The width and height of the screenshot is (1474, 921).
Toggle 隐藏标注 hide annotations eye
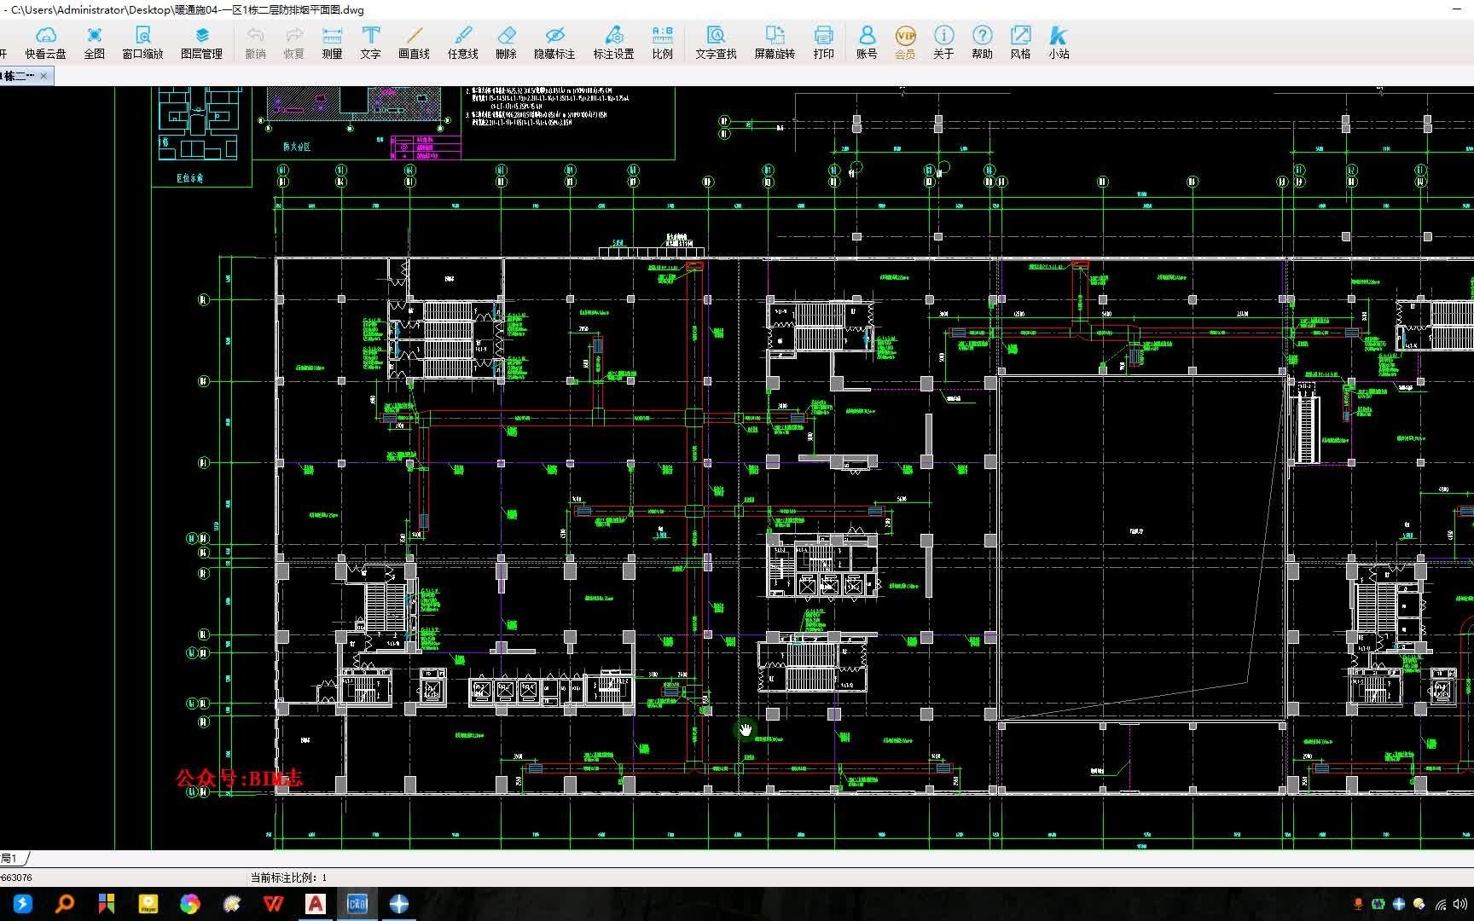click(554, 42)
